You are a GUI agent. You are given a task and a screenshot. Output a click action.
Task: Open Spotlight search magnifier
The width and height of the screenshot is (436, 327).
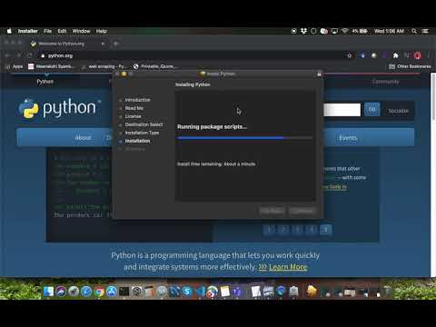coord(414,31)
